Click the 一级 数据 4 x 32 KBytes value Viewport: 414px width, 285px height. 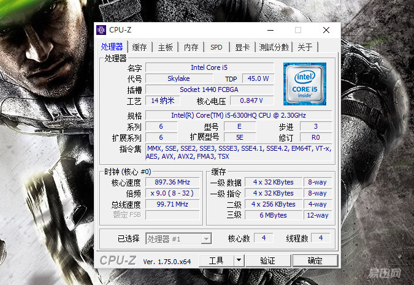click(274, 183)
